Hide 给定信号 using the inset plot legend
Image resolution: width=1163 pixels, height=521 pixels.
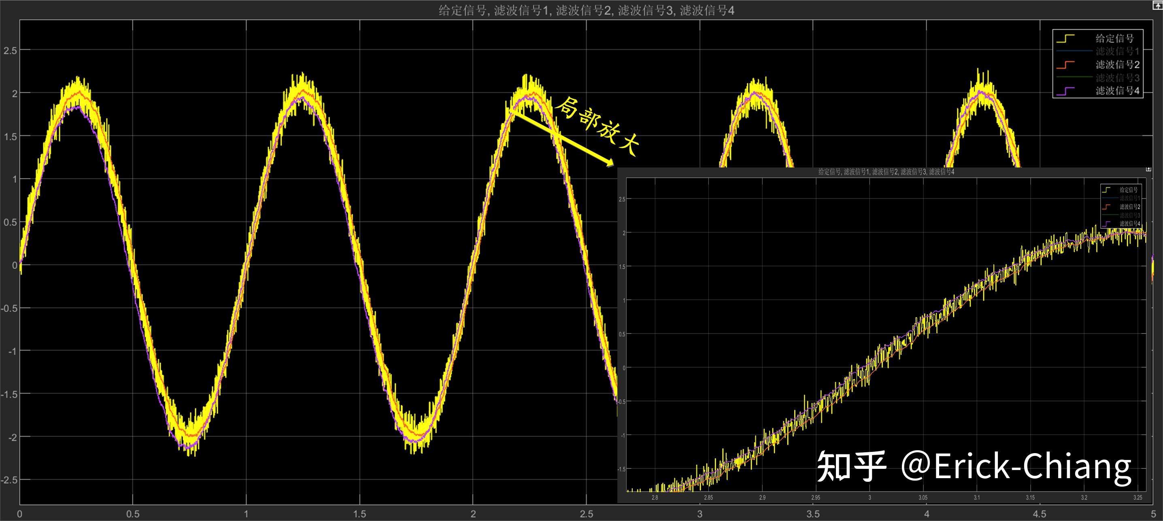(1129, 190)
